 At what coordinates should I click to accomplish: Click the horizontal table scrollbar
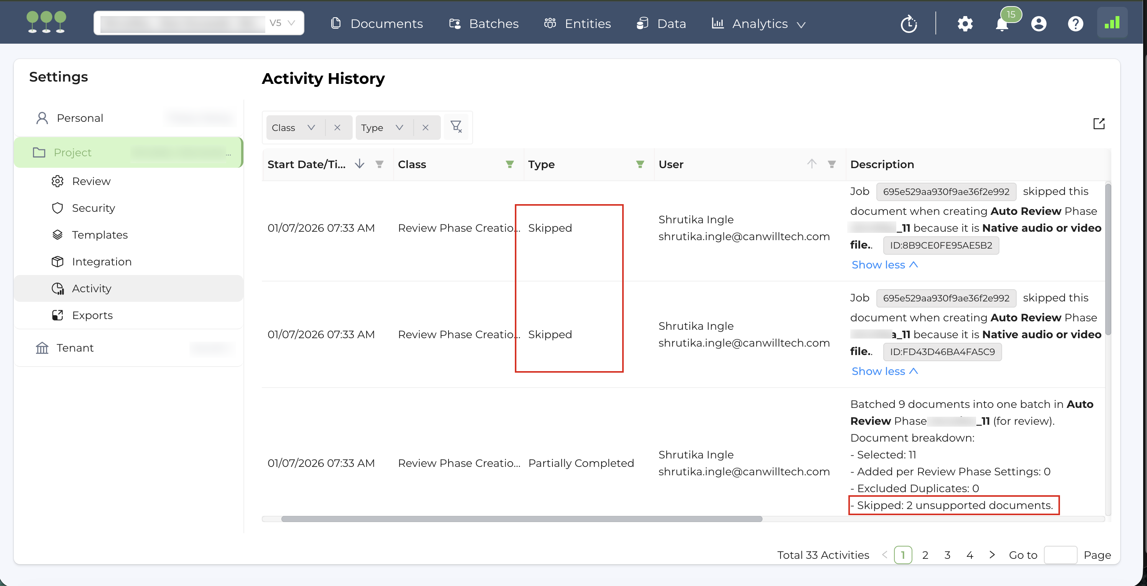521,519
